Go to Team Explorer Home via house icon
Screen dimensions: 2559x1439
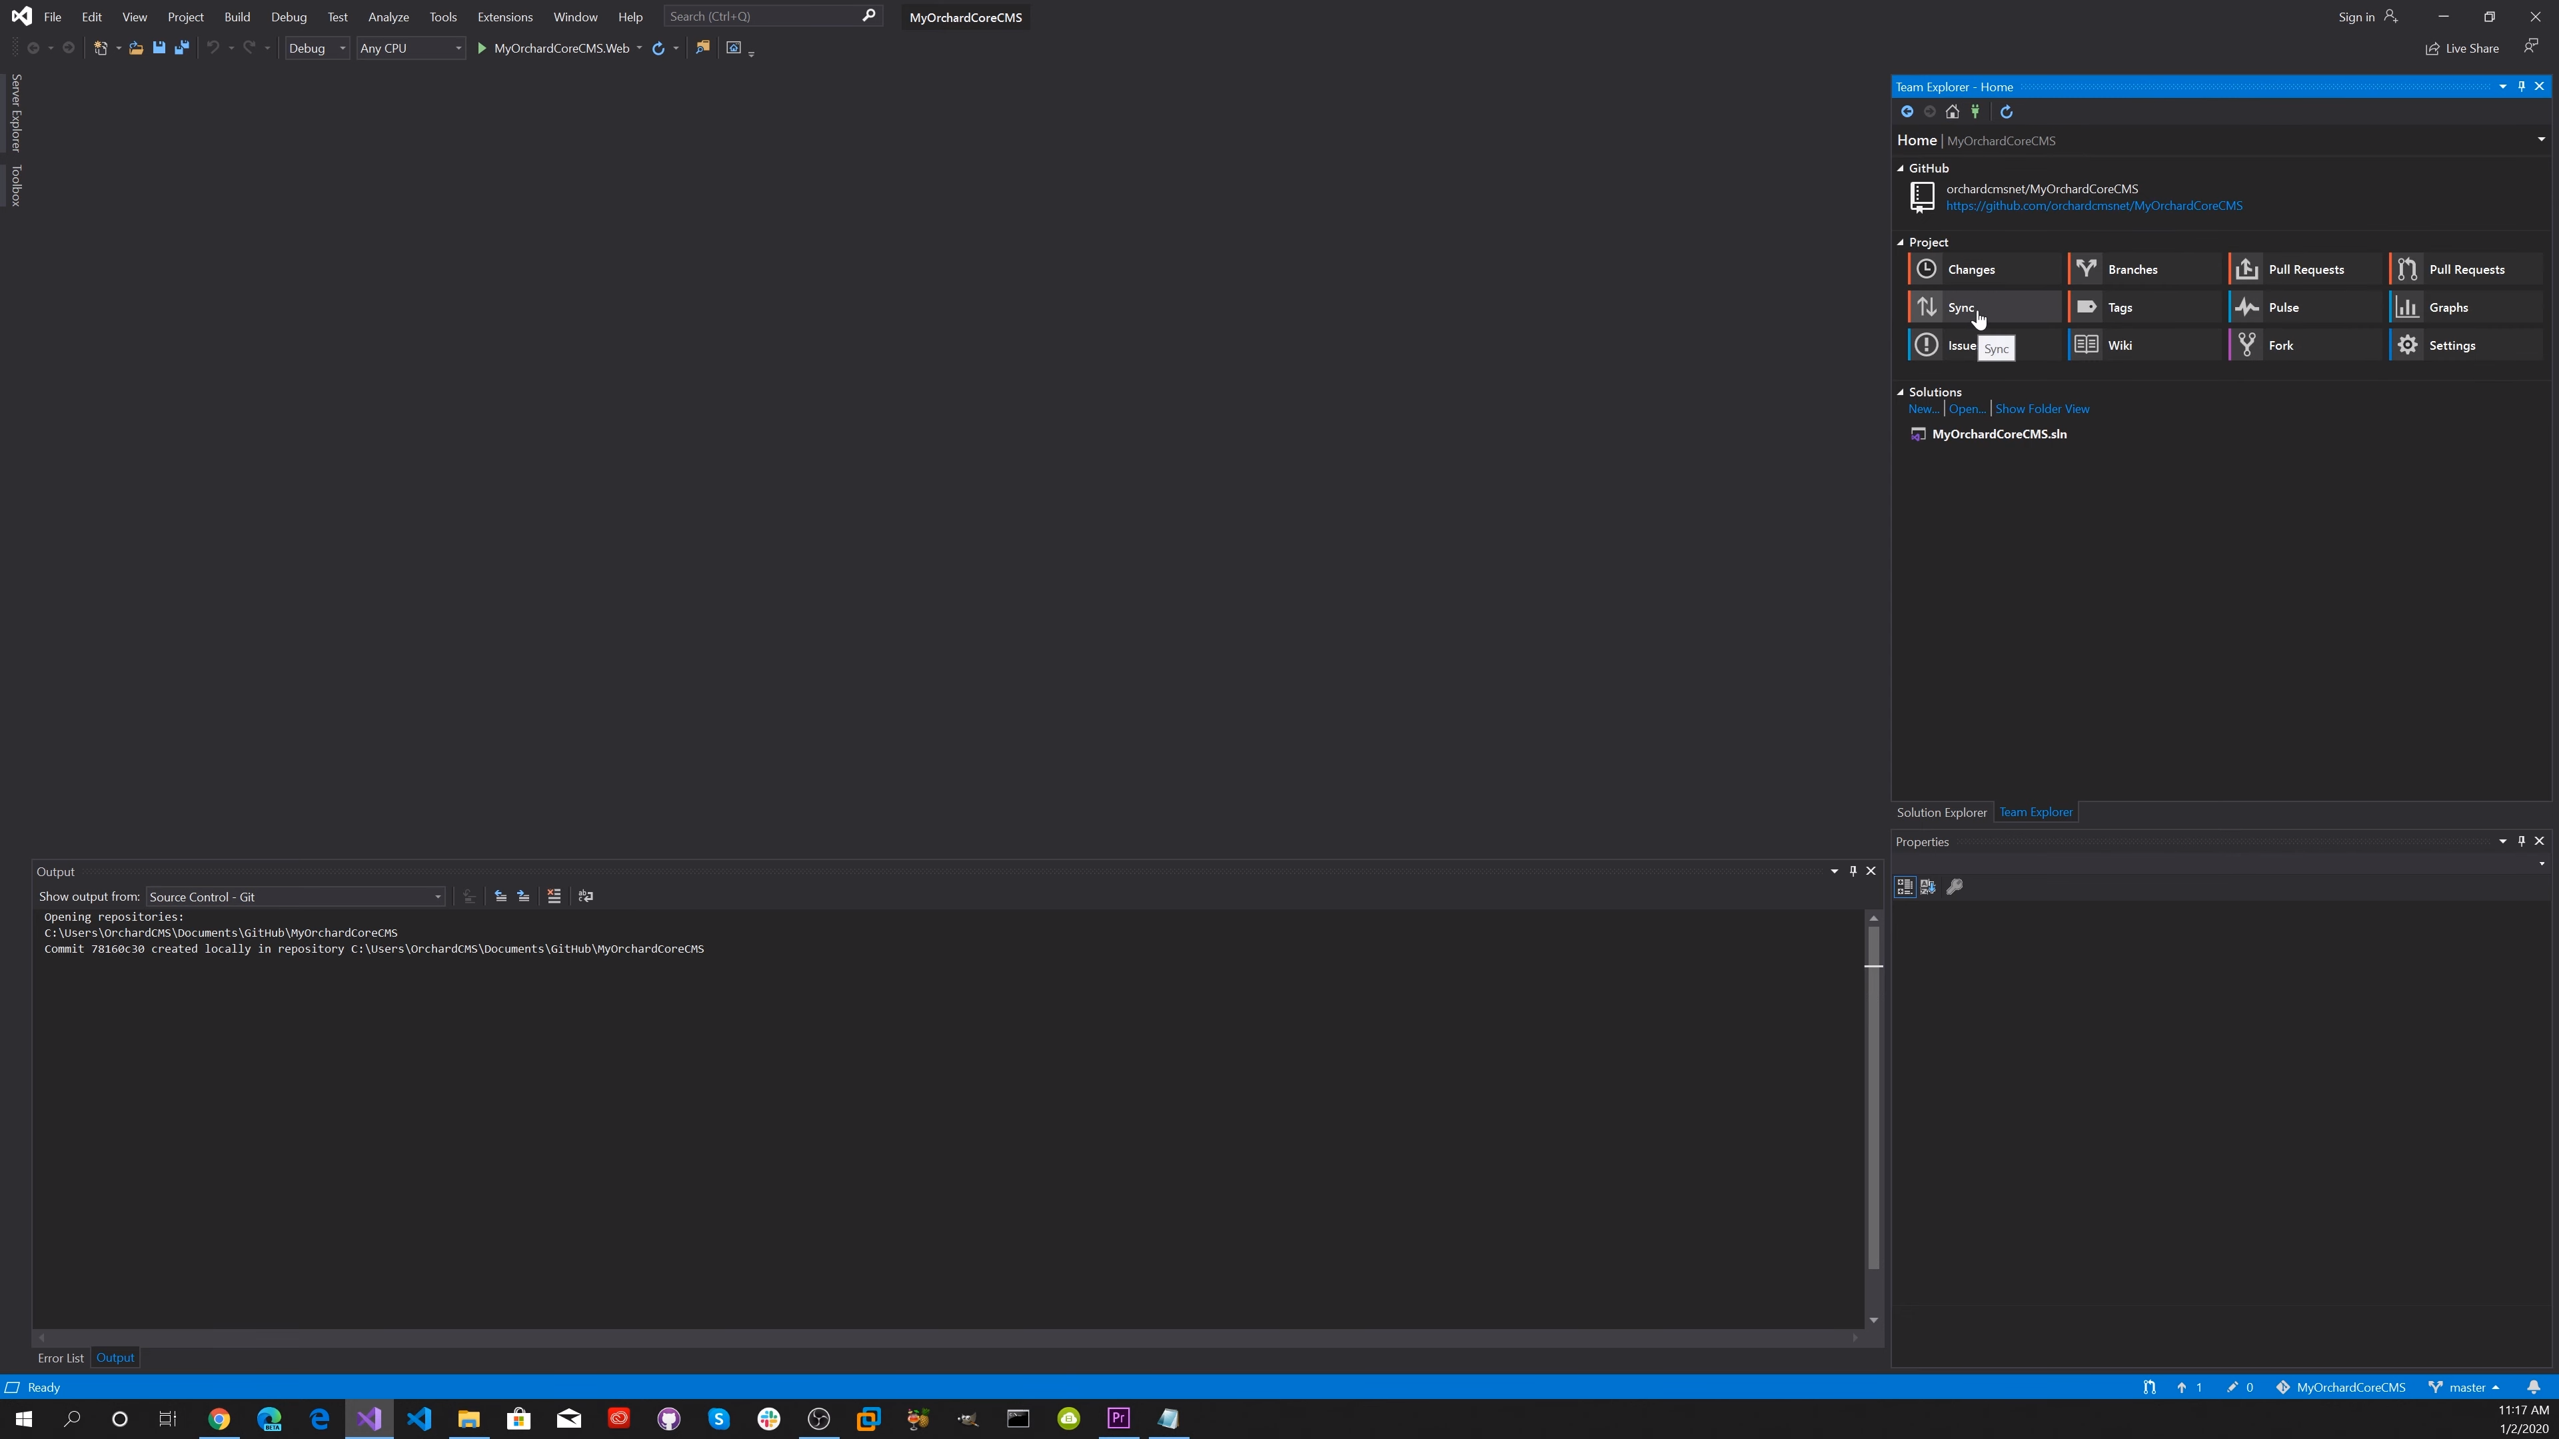coord(1952,111)
